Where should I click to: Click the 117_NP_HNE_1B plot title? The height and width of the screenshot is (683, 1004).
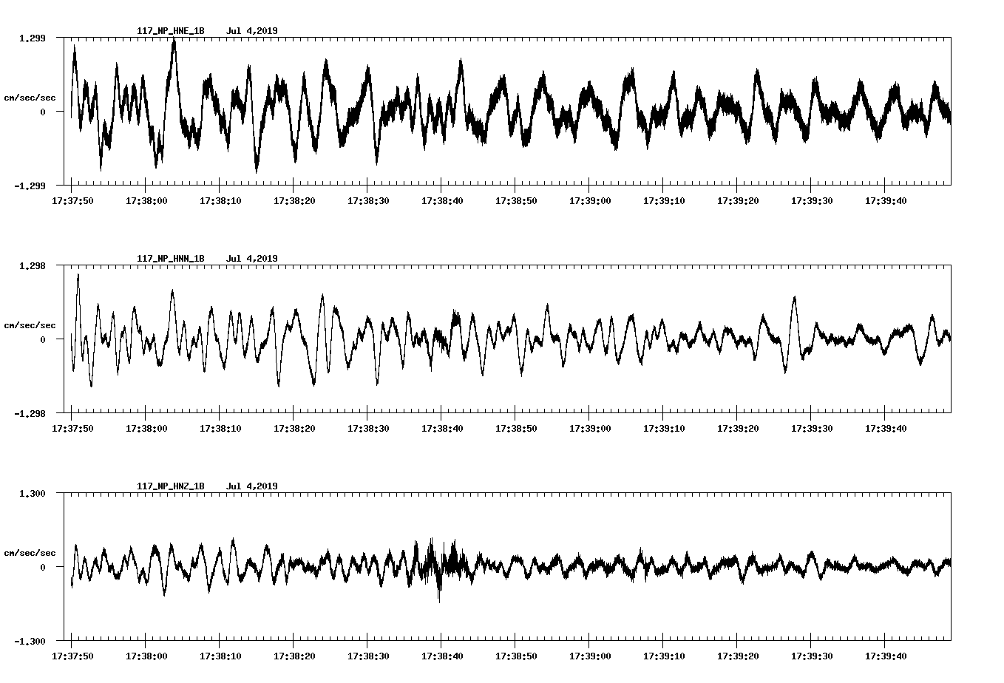(171, 31)
